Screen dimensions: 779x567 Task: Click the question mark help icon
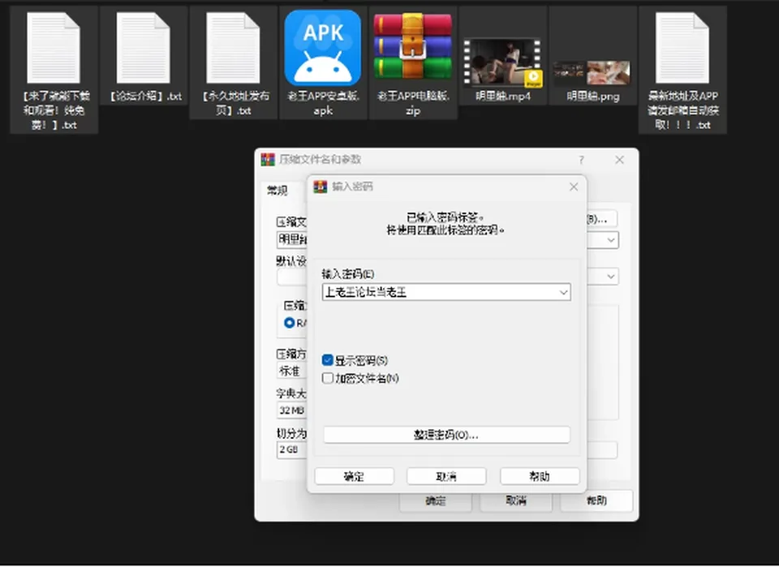pyautogui.click(x=581, y=160)
